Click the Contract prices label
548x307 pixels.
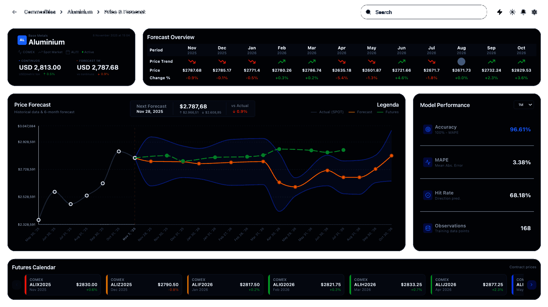click(523, 267)
